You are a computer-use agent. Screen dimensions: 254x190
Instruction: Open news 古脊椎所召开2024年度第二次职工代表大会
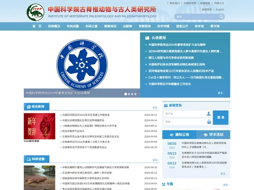pyautogui.click(x=86, y=142)
